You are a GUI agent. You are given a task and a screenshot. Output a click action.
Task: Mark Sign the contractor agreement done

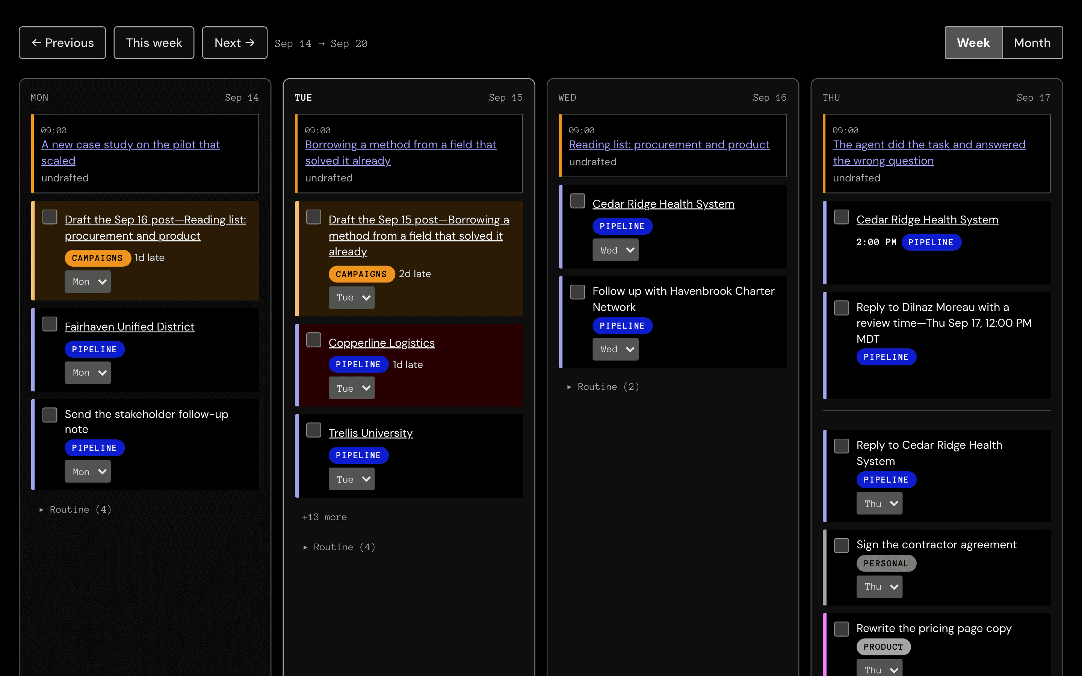(x=842, y=545)
